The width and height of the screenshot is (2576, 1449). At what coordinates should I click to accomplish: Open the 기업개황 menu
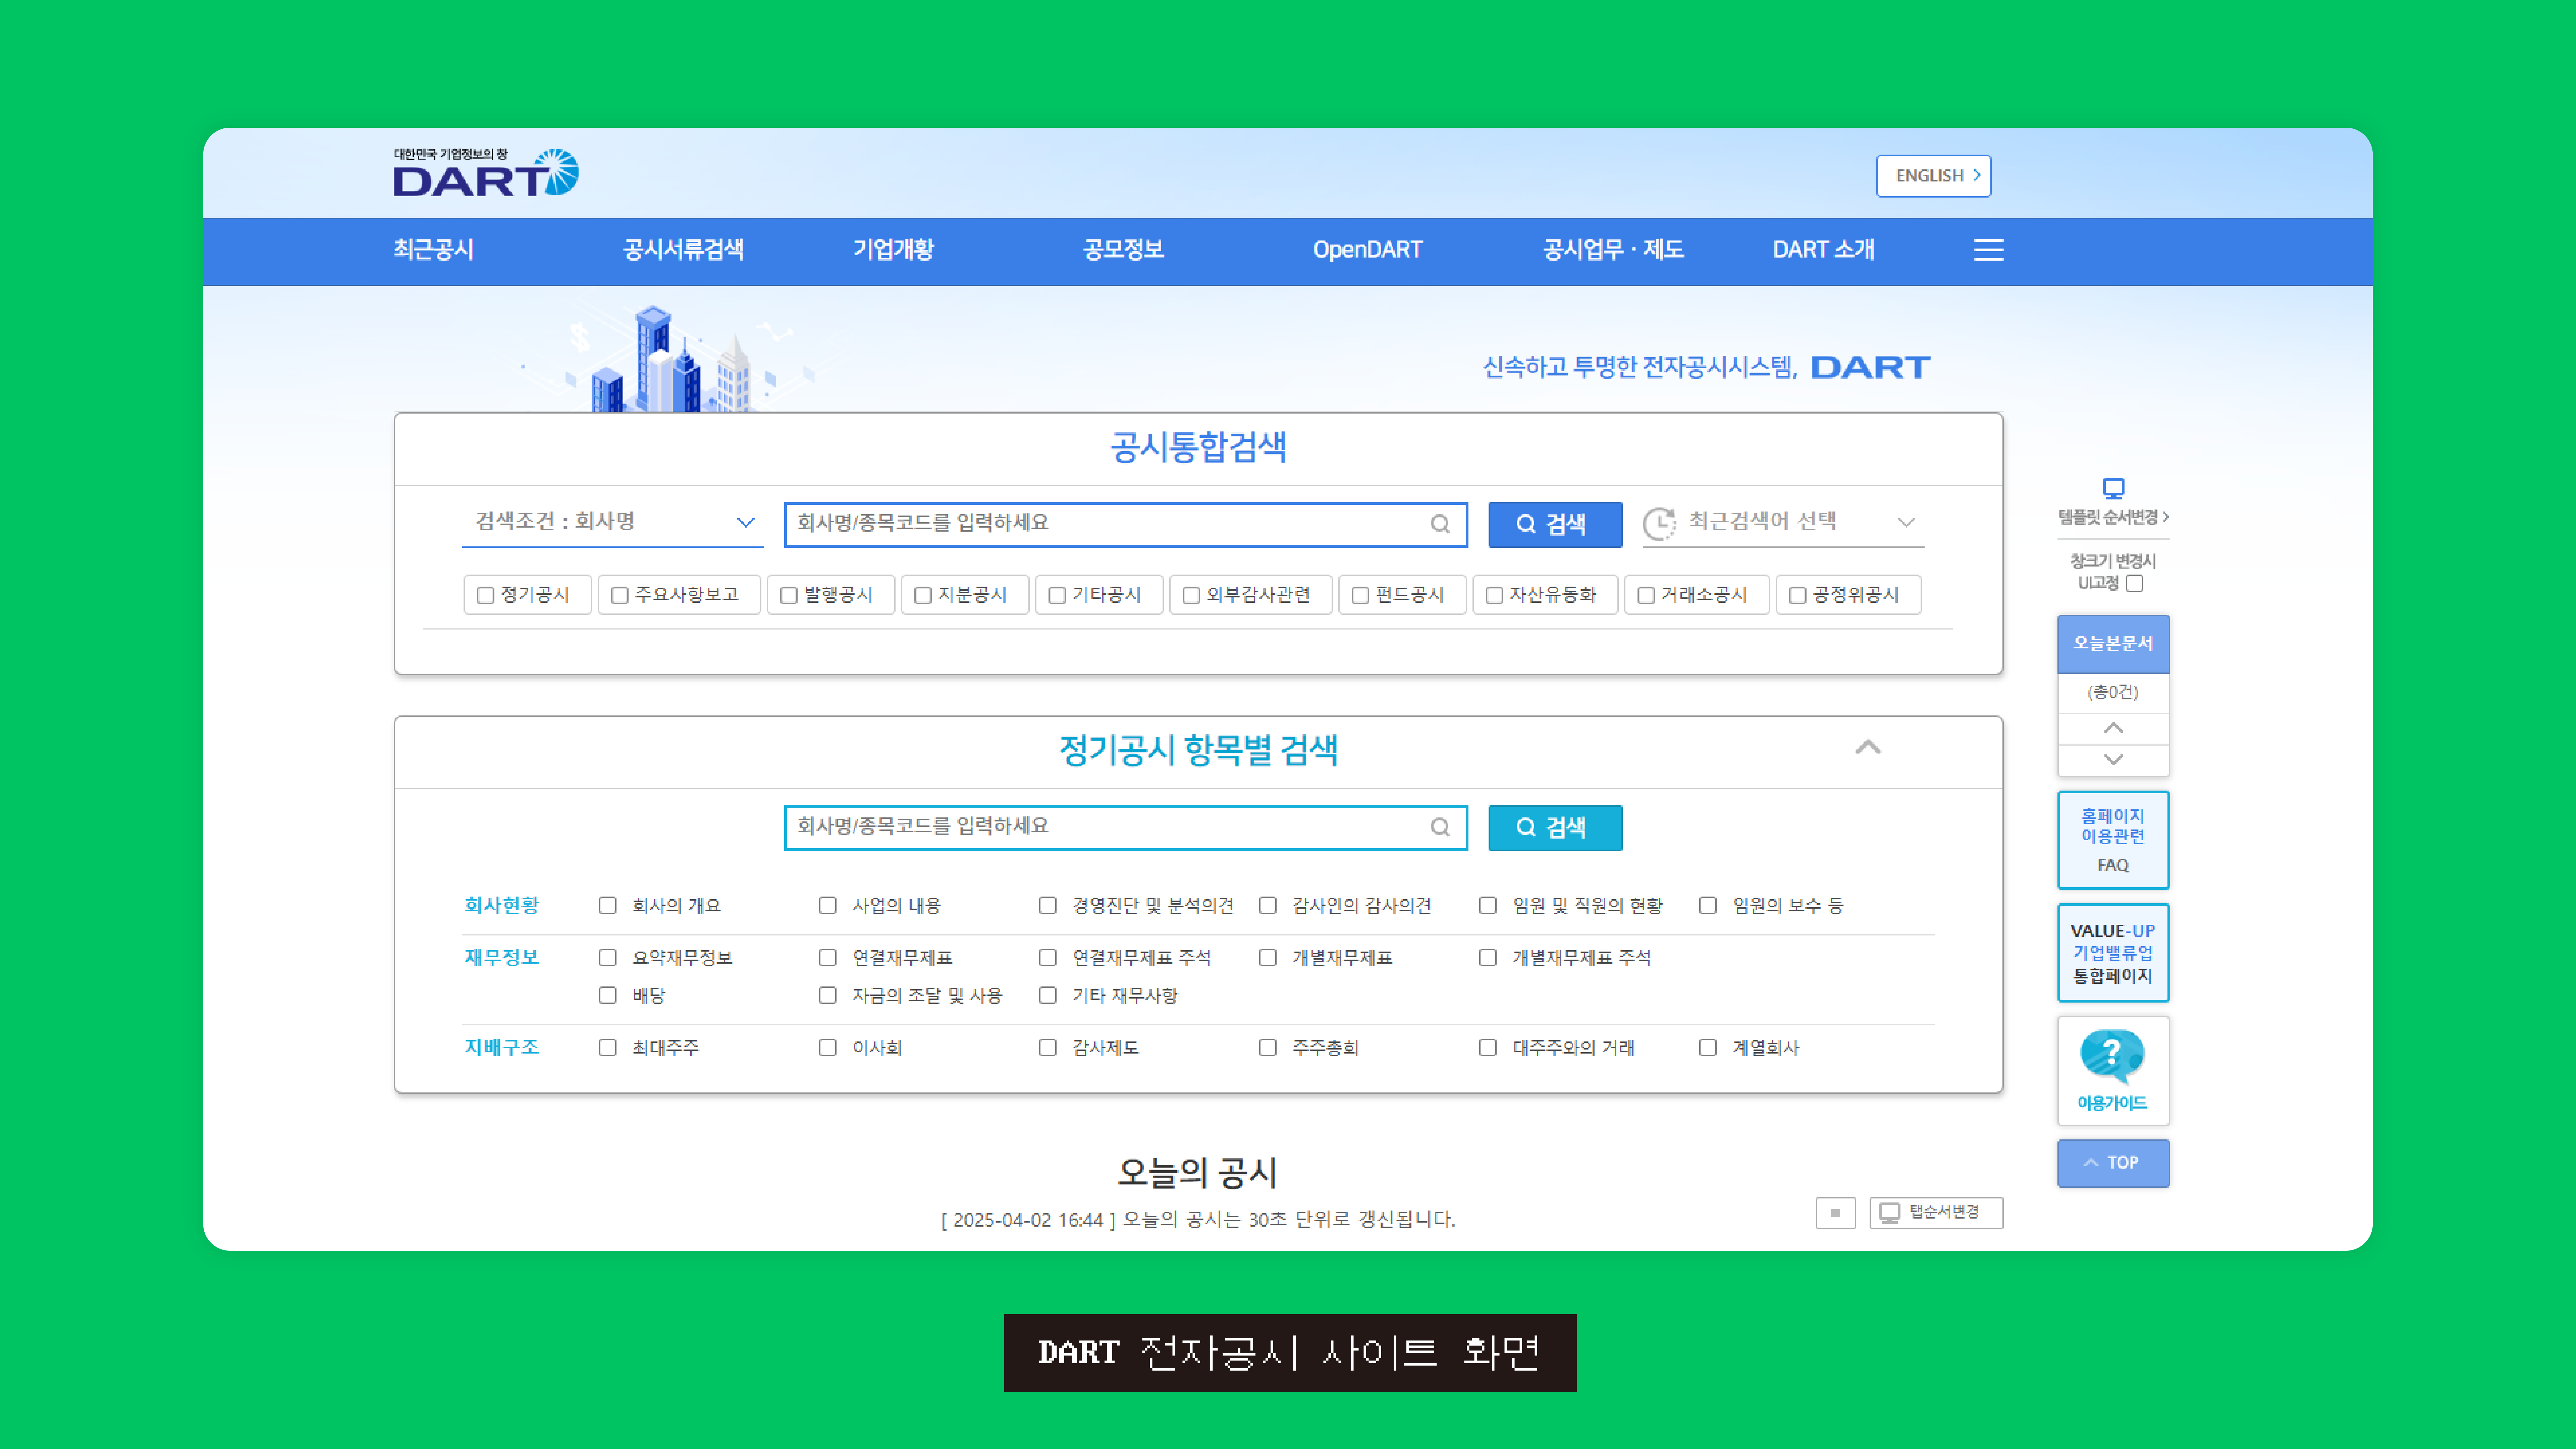point(894,250)
